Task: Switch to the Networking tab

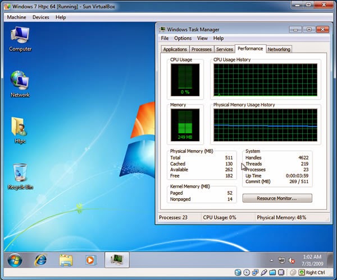Action: coord(279,49)
